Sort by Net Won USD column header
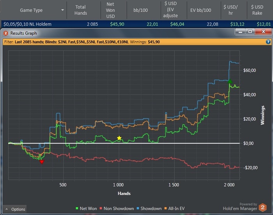 [x=110, y=10]
